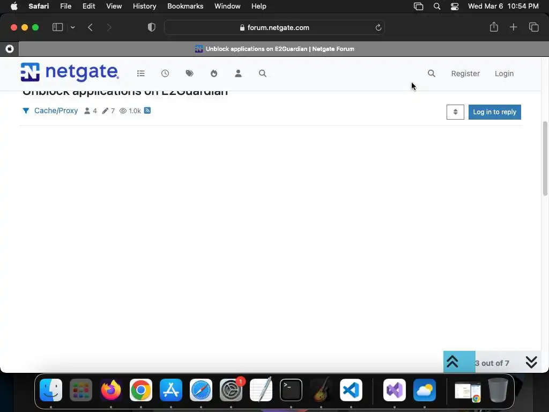Open Spotlight search in the menu bar

point(436,6)
